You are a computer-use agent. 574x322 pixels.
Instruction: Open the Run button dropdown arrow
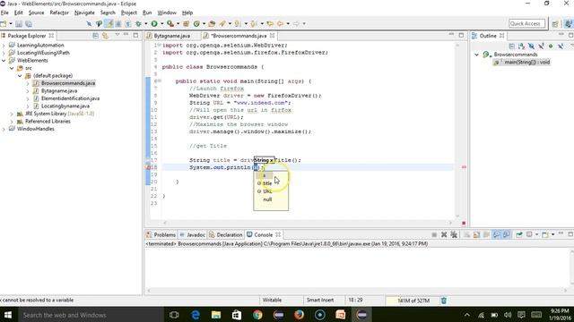click(161, 24)
